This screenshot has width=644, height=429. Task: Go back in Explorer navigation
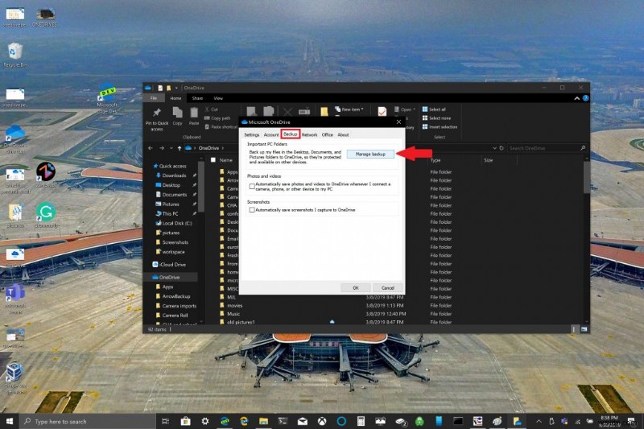151,148
